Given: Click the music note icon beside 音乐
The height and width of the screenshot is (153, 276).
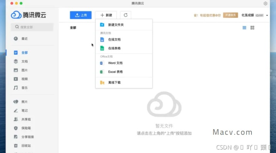Looking at the screenshot, I should pos(16,88).
